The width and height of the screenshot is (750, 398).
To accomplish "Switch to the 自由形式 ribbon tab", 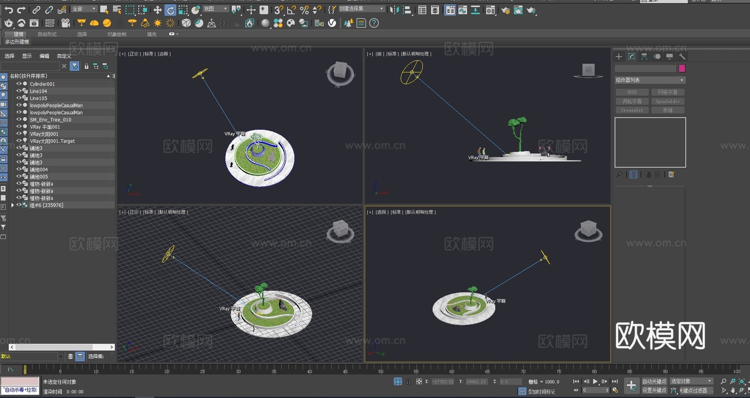I will [x=47, y=34].
